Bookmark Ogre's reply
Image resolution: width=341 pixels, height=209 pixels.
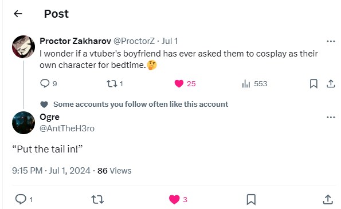click(x=251, y=199)
